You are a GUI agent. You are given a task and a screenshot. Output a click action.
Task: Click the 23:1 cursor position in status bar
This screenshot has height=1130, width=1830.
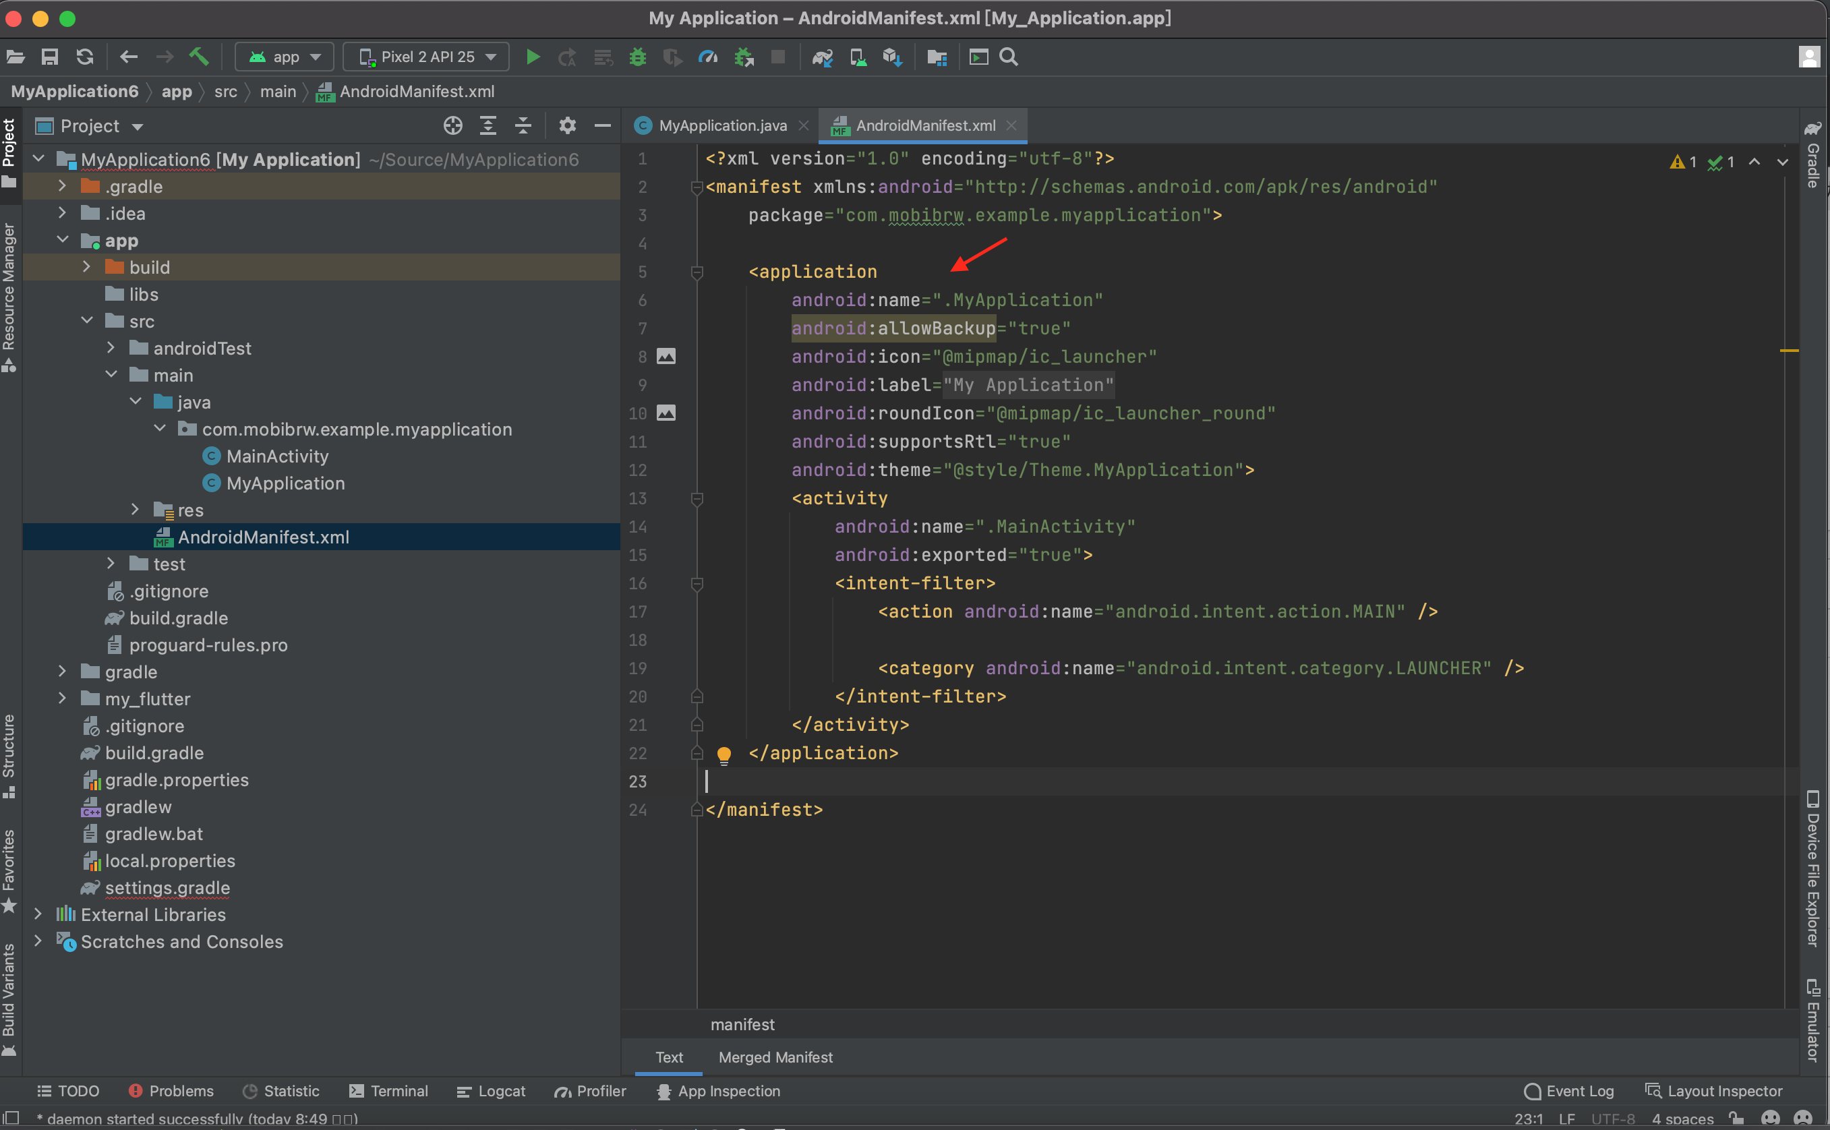(x=1528, y=1119)
